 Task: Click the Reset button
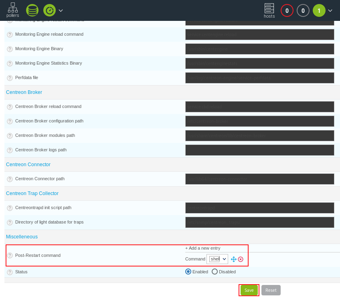click(x=271, y=290)
